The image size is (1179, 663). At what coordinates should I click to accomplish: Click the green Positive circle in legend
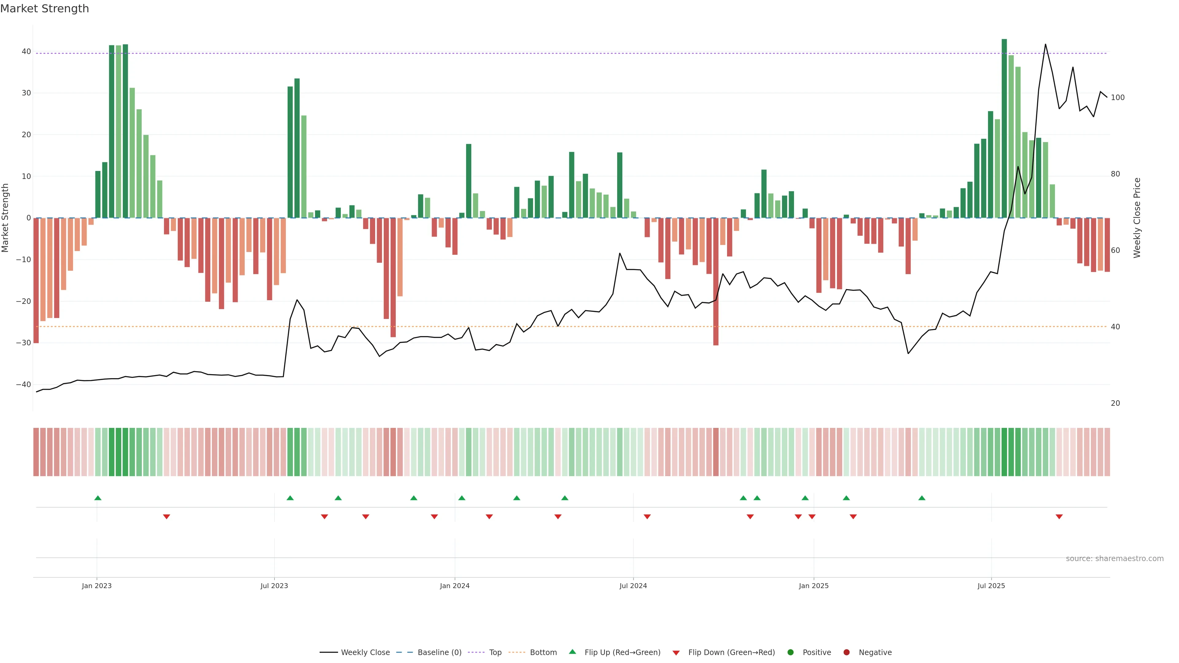tap(790, 653)
